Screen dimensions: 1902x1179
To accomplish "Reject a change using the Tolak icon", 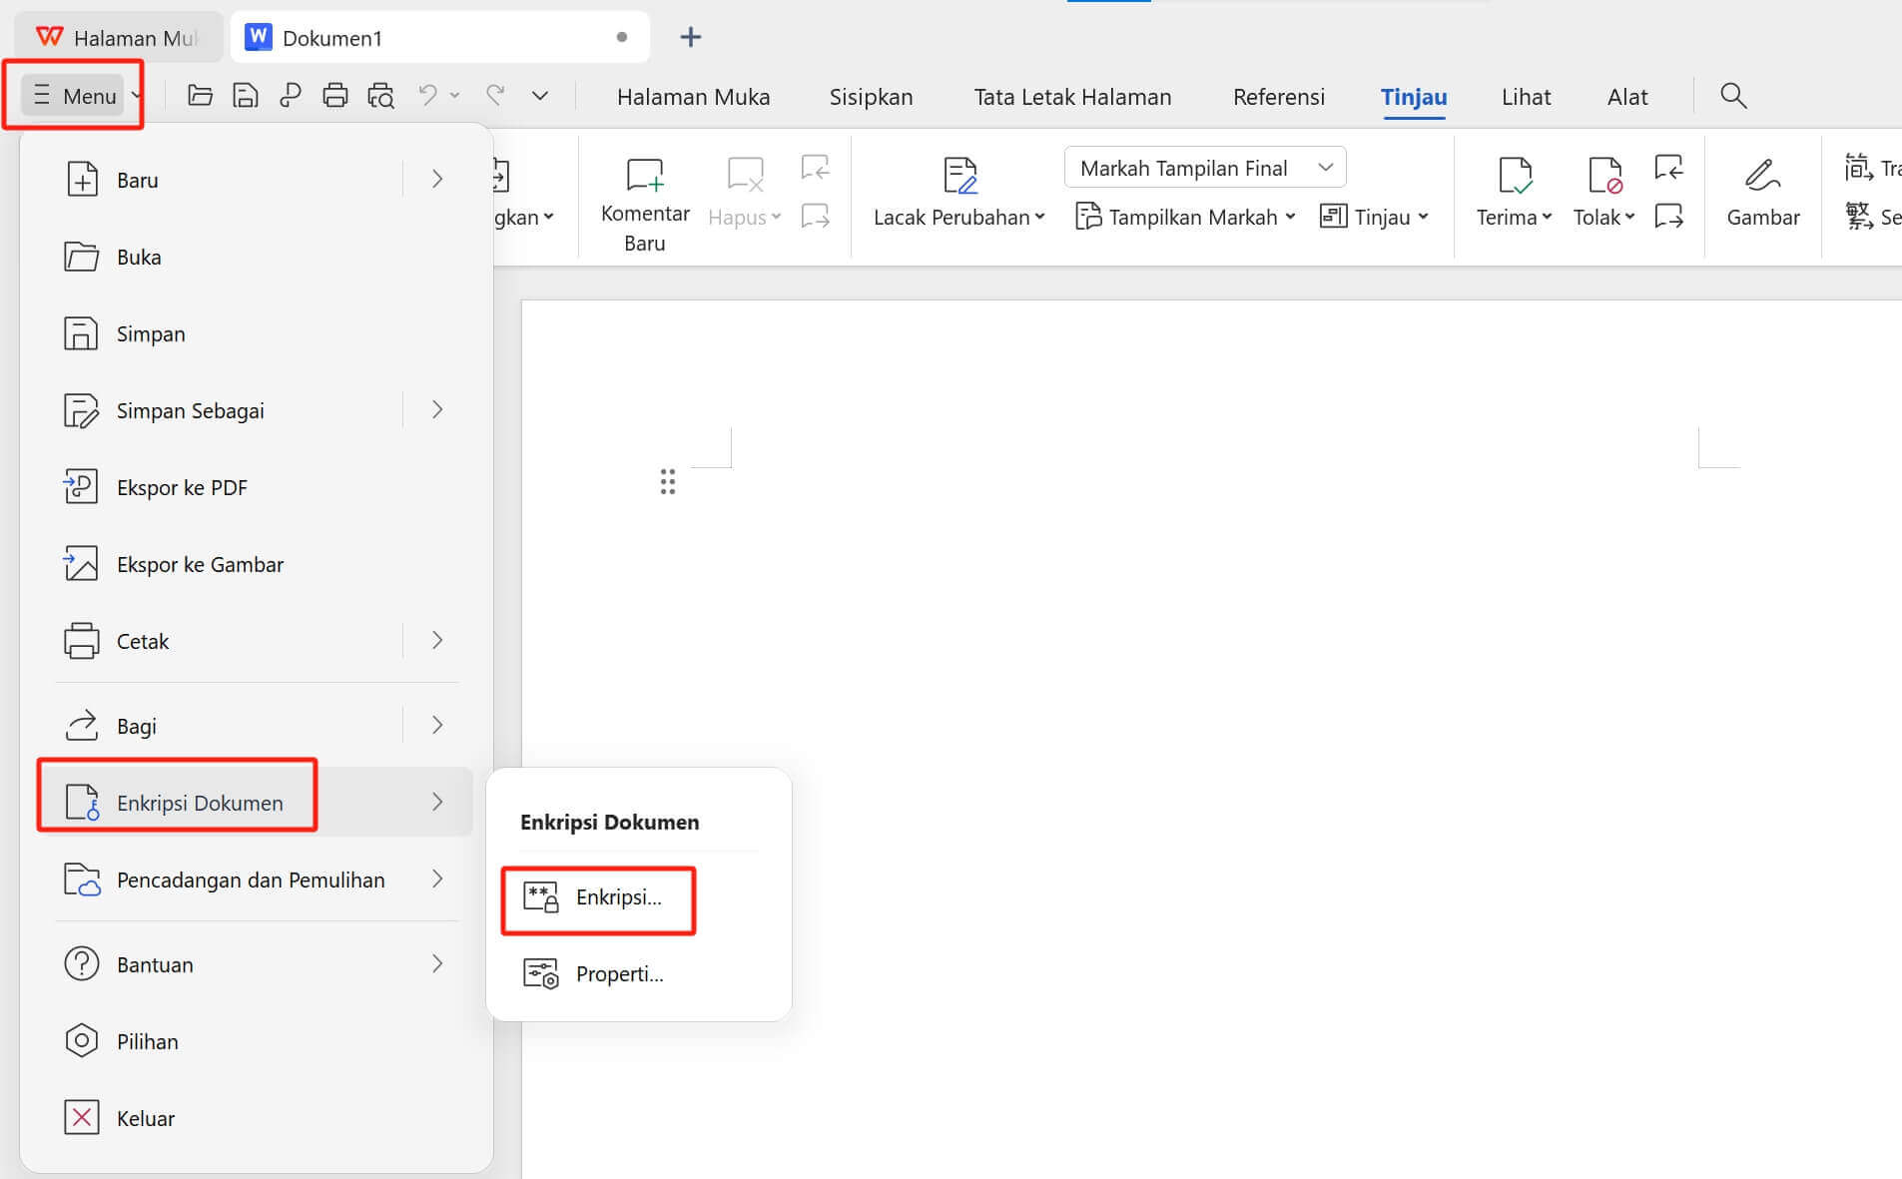I will tap(1600, 180).
